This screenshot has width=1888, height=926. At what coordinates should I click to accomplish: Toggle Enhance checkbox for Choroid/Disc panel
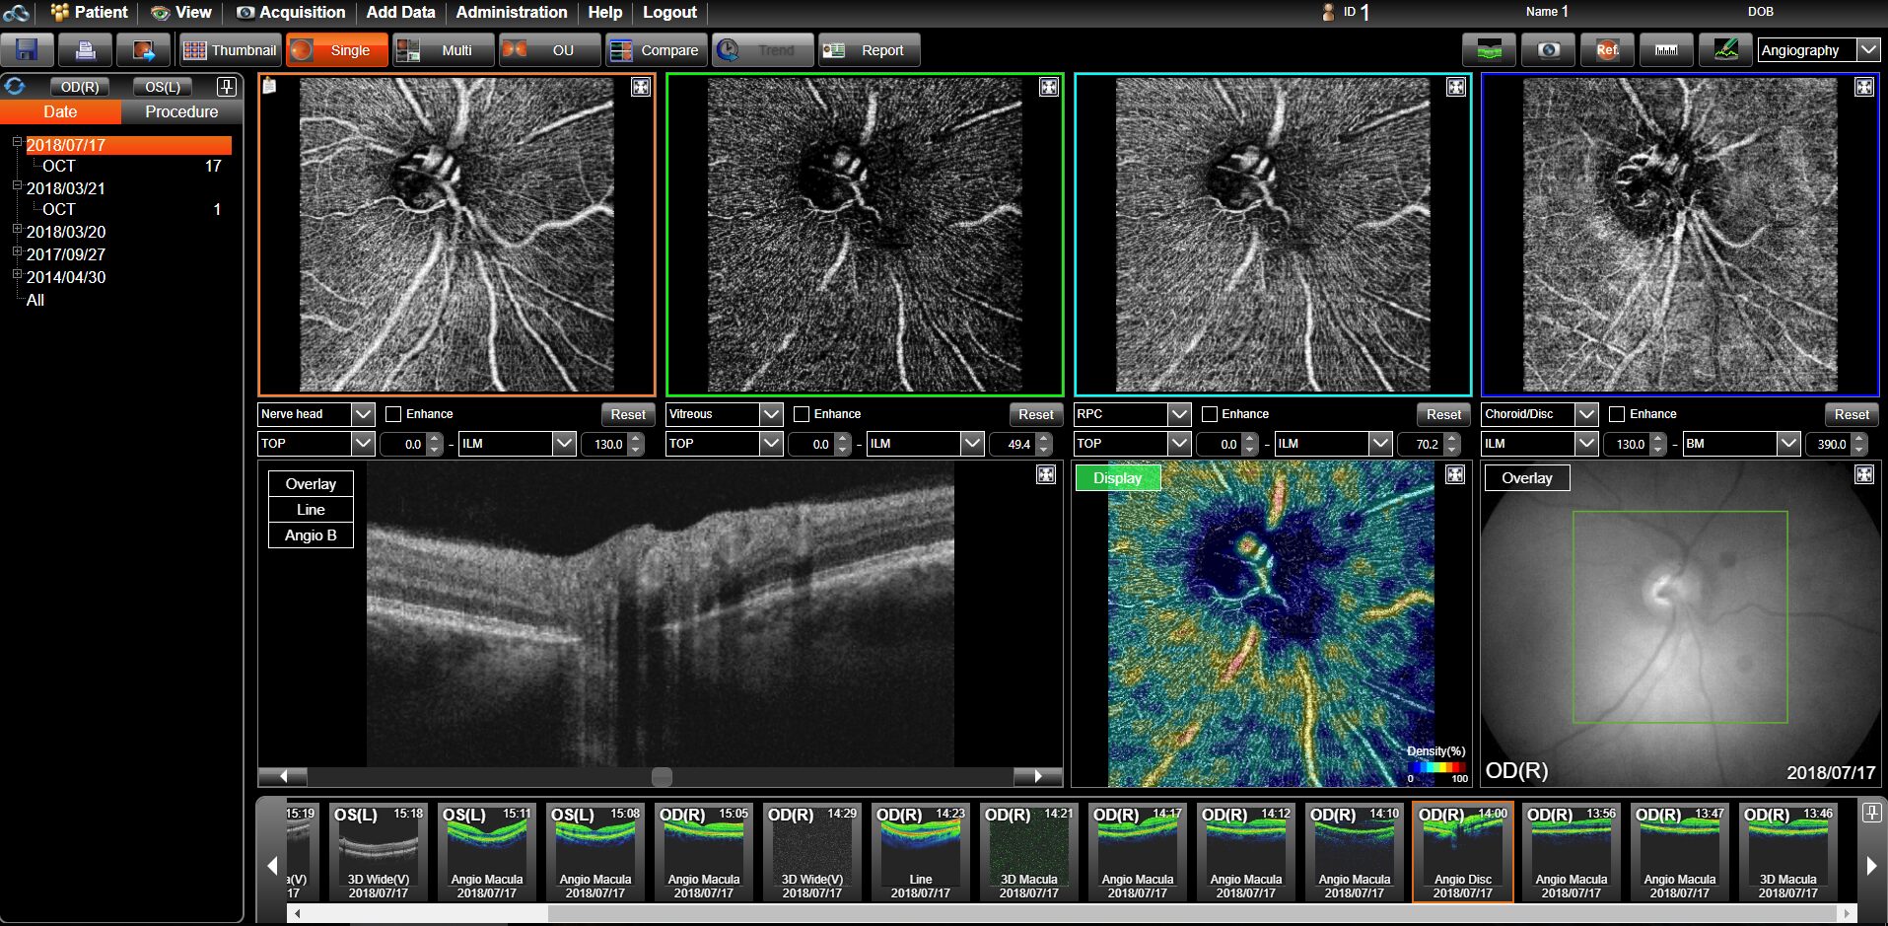tap(1617, 414)
